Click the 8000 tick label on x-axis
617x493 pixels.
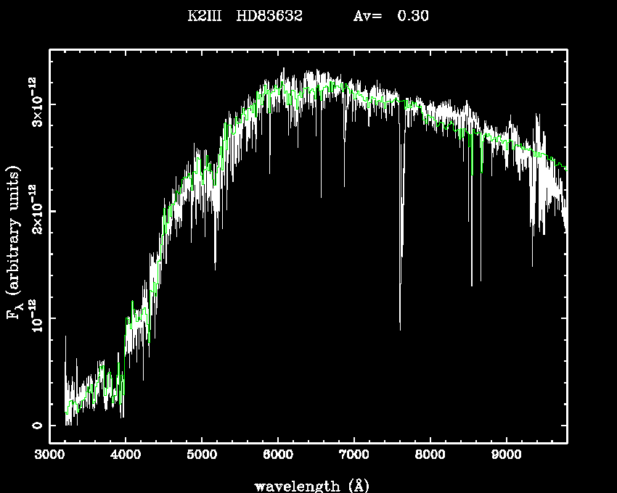pos(430,455)
